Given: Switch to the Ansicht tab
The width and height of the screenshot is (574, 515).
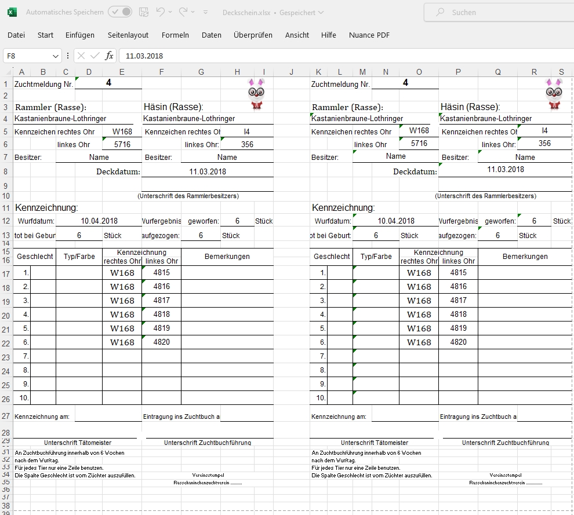Looking at the screenshot, I should click(x=297, y=35).
